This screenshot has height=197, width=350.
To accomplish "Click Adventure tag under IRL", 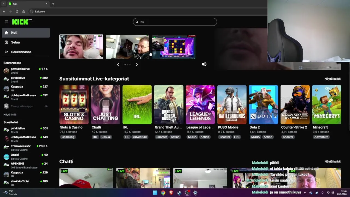I will 140,137.
